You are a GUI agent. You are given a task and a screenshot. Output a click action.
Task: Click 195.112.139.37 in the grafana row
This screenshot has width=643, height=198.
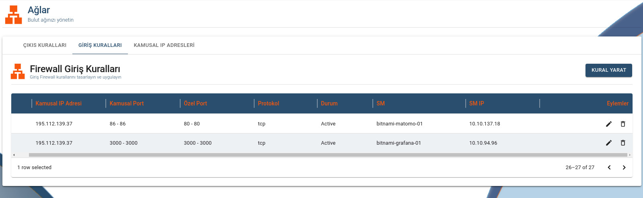coord(54,143)
